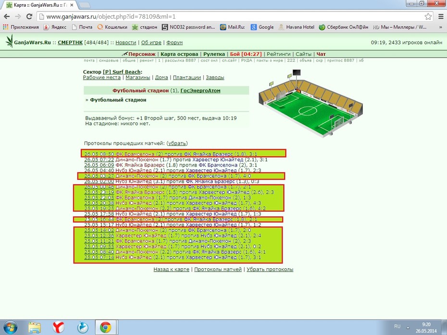
Task: Open NOD32 password bookmark
Action: pyautogui.click(x=188, y=27)
